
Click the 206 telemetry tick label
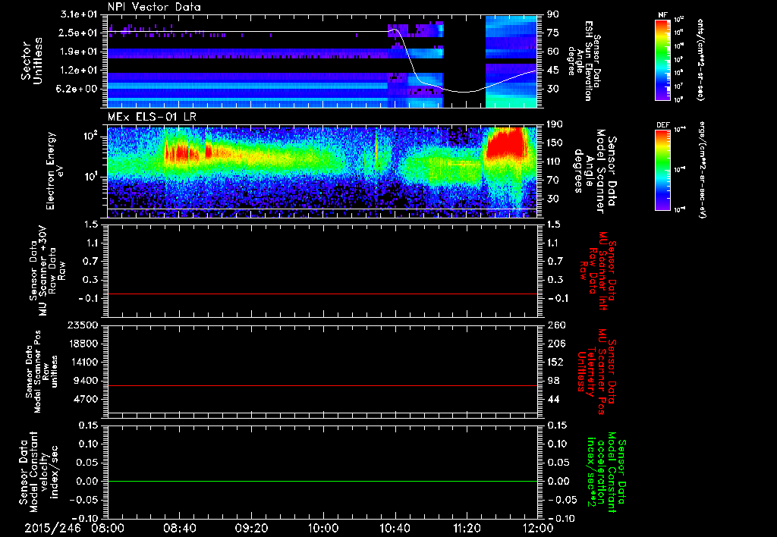coord(556,344)
